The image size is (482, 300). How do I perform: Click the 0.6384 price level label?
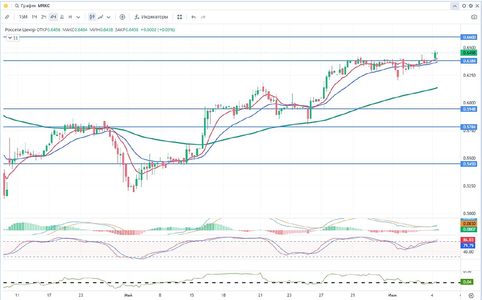pos(469,61)
